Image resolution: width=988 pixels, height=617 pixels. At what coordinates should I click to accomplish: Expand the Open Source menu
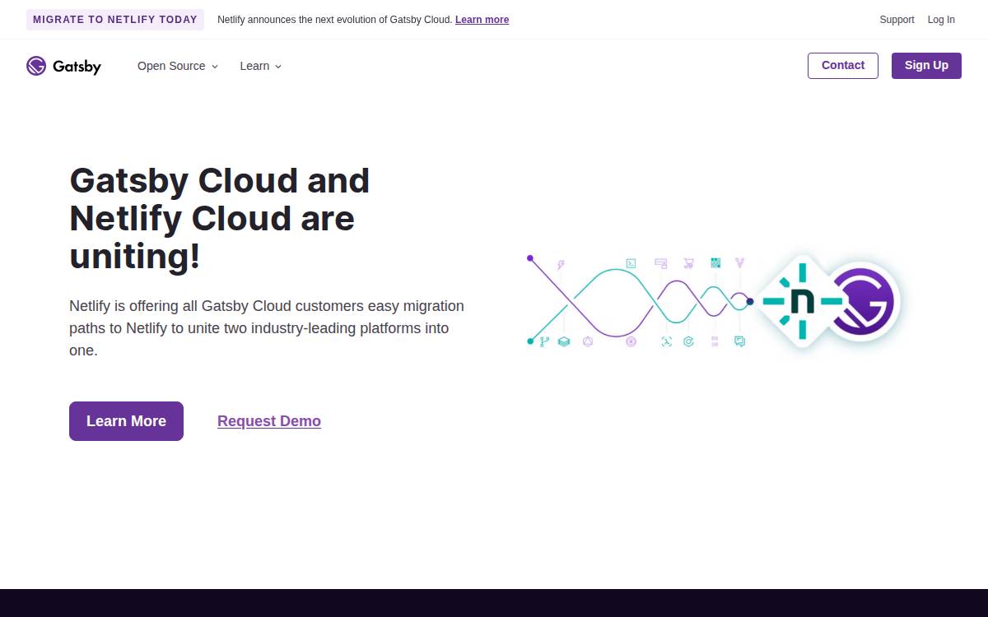click(x=178, y=66)
